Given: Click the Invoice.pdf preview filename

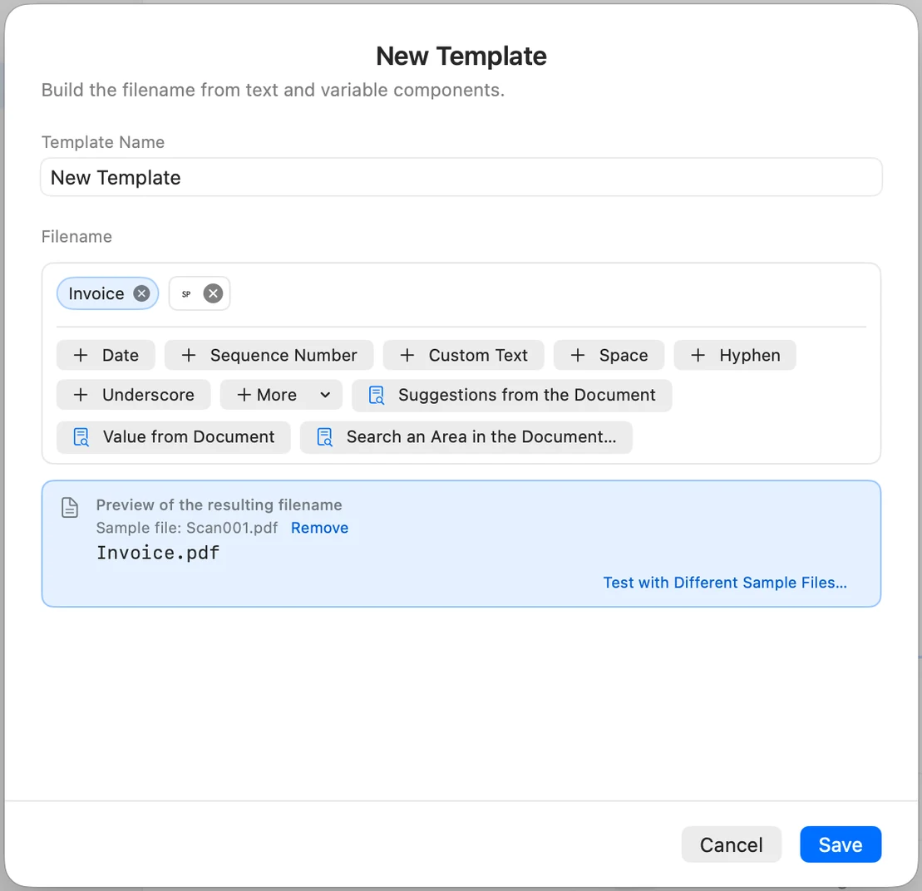Looking at the screenshot, I should point(158,553).
